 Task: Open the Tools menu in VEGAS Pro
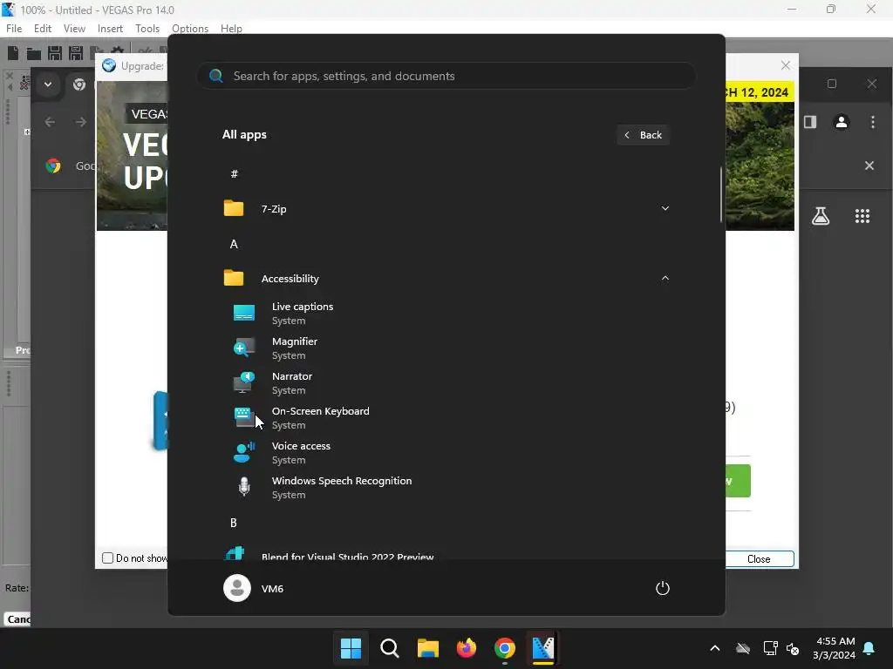click(x=147, y=29)
